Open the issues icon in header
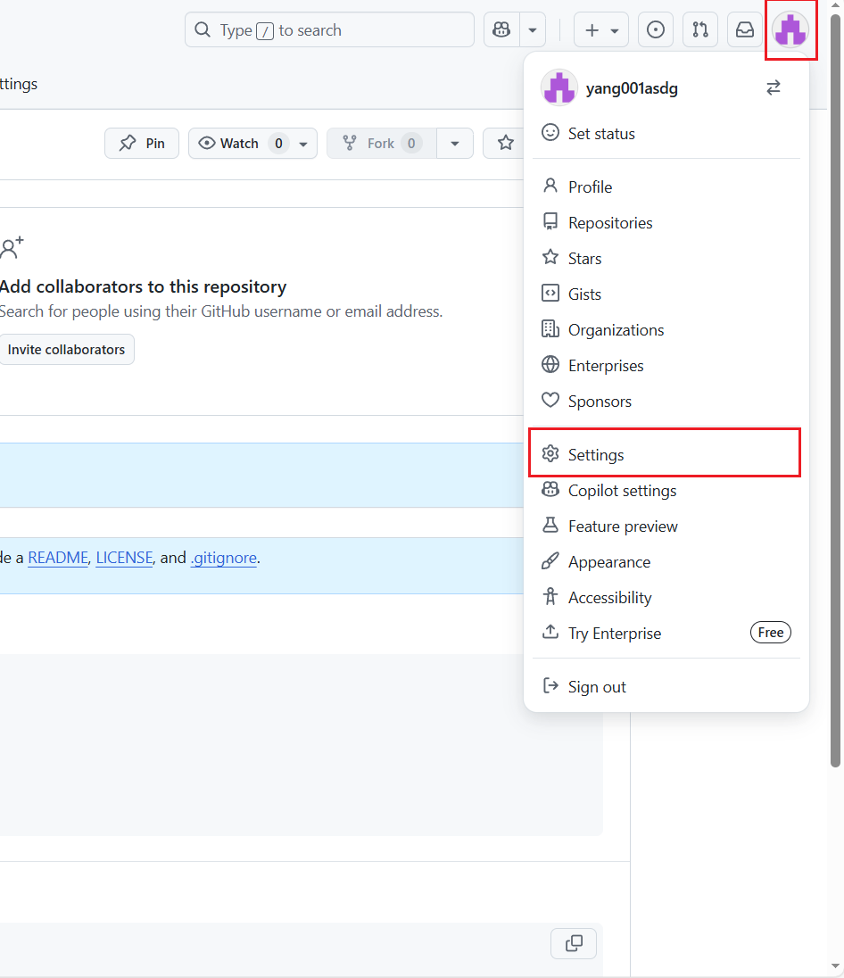This screenshot has height=978, width=844. coord(656,30)
